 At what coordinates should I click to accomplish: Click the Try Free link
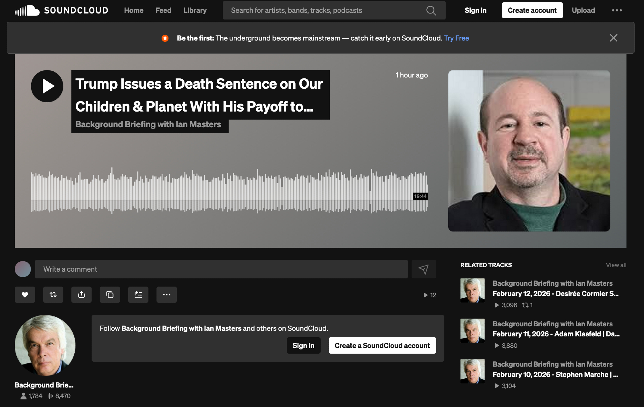tap(456, 38)
